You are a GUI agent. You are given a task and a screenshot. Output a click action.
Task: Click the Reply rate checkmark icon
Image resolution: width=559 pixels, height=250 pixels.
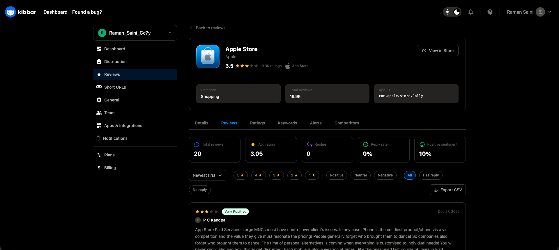click(366, 144)
